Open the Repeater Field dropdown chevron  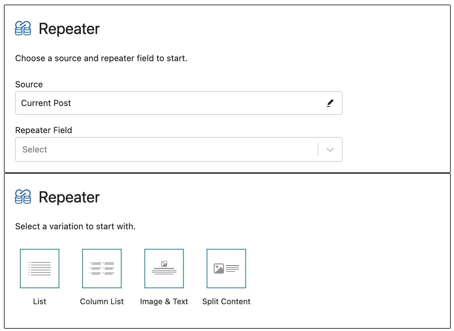[330, 149]
